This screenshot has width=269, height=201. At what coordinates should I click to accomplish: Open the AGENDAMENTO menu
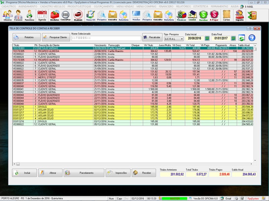click(28, 6)
